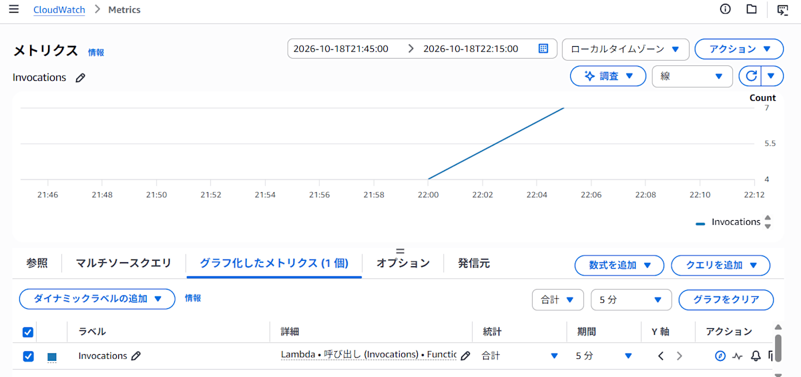
Task: Click the 期間 column header
Action: pyautogui.click(x=585, y=332)
